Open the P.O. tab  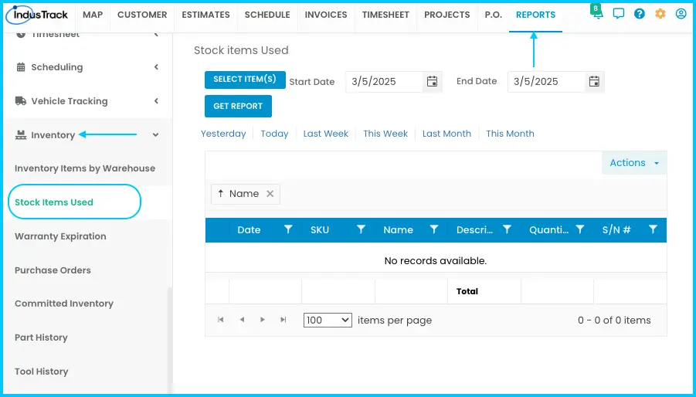(493, 15)
